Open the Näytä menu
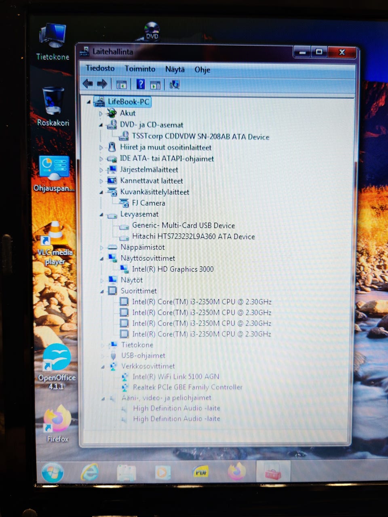 pyautogui.click(x=175, y=69)
